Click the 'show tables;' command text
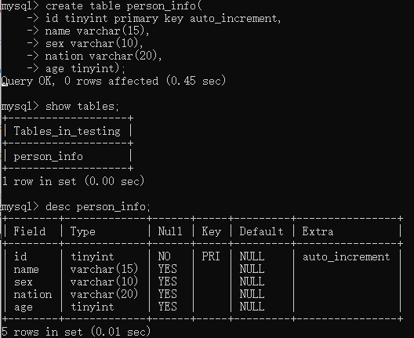 (x=82, y=107)
